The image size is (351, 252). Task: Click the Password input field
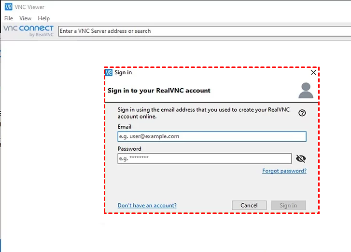click(204, 159)
